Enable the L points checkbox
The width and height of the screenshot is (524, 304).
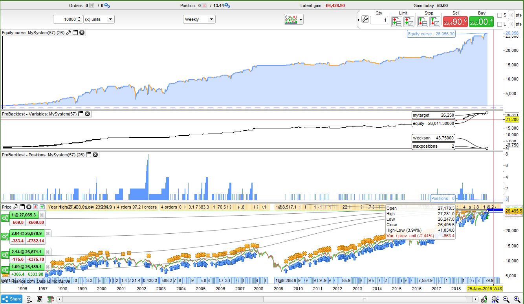tap(500, 24)
